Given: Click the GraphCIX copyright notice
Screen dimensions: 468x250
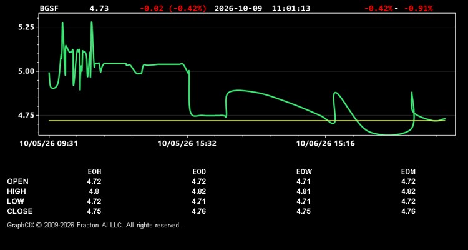Looking at the screenshot, I should pyautogui.click(x=94, y=225).
